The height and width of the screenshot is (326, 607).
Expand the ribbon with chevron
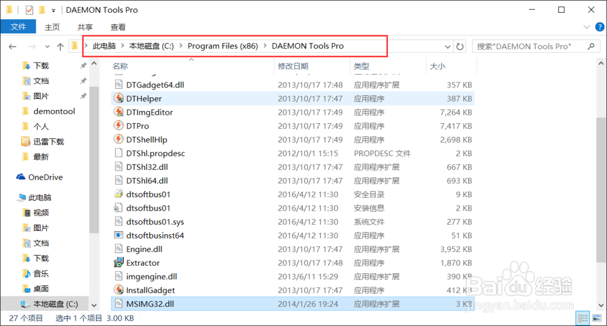tap(586, 27)
